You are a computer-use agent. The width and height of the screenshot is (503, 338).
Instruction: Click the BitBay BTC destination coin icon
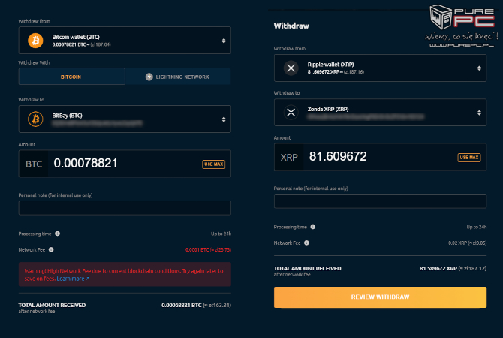pos(35,119)
